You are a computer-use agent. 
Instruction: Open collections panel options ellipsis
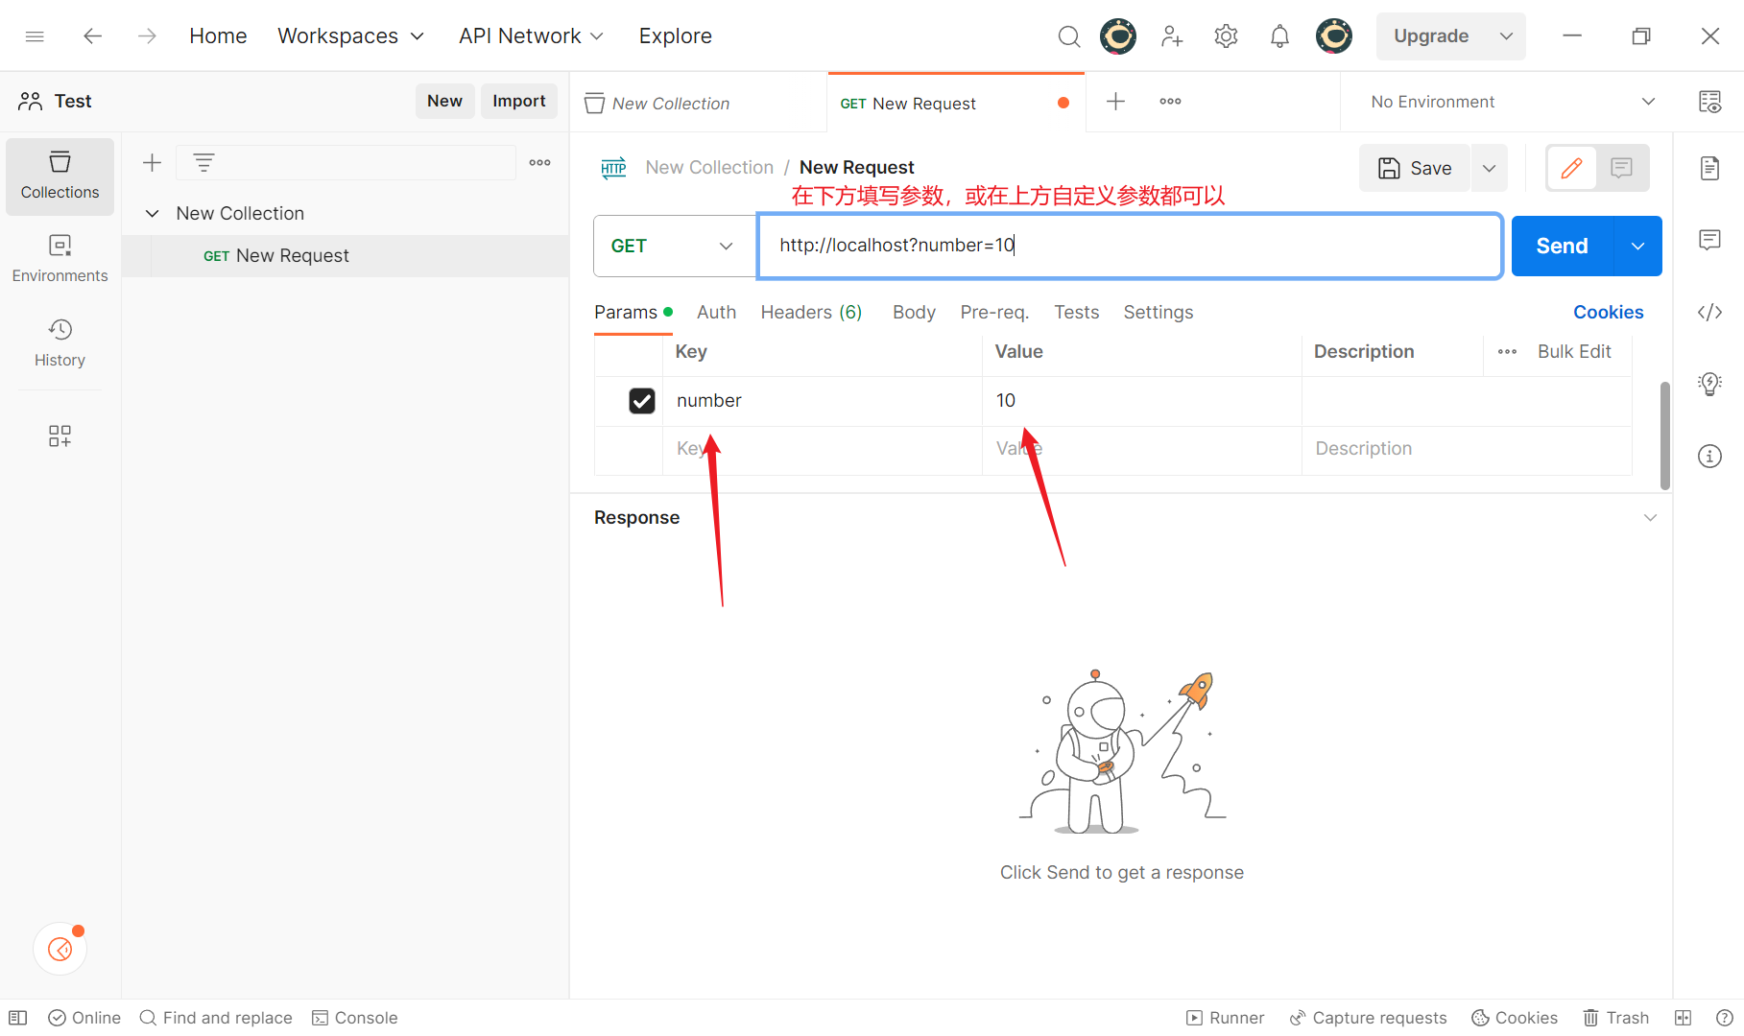click(539, 163)
